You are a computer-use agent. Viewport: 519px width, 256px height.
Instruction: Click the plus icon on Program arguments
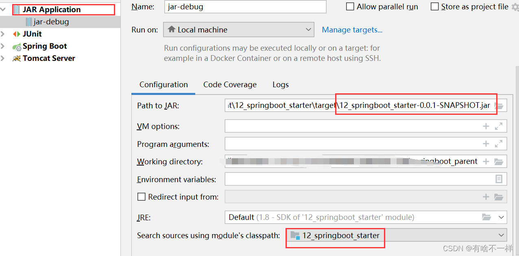point(486,143)
